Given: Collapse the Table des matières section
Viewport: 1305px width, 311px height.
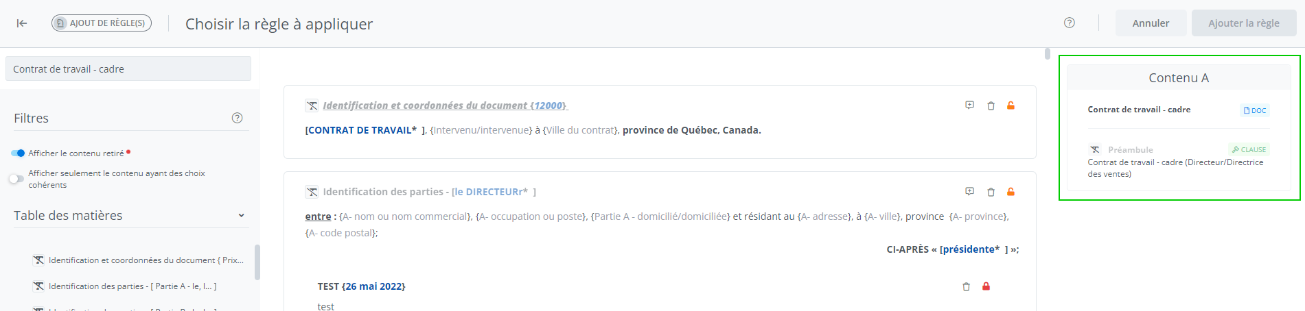Looking at the screenshot, I should [241, 216].
